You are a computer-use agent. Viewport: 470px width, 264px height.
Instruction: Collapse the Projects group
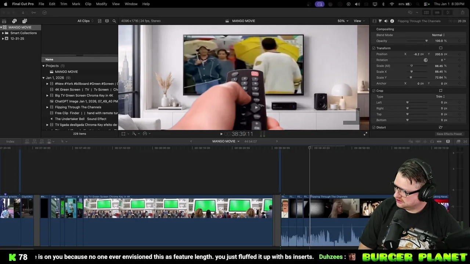43,66
